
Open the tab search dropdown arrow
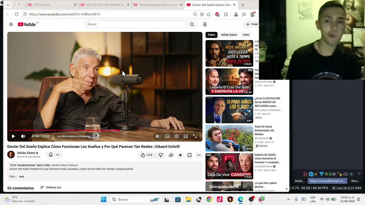pos(8,5)
